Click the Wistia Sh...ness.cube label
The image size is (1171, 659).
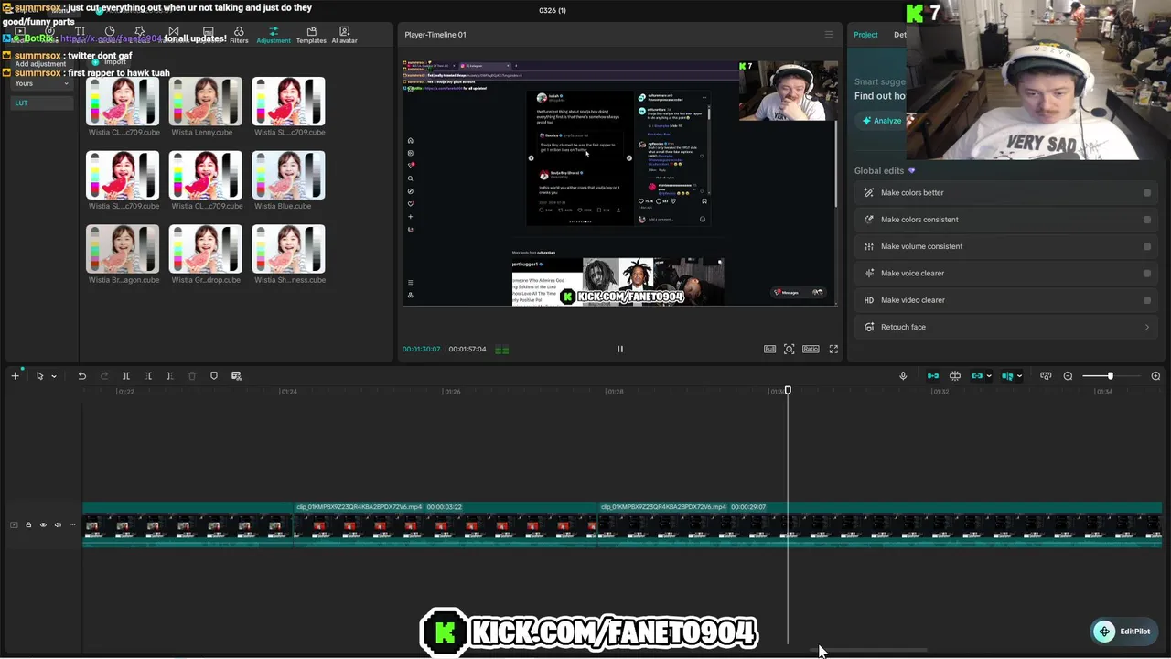point(288,280)
